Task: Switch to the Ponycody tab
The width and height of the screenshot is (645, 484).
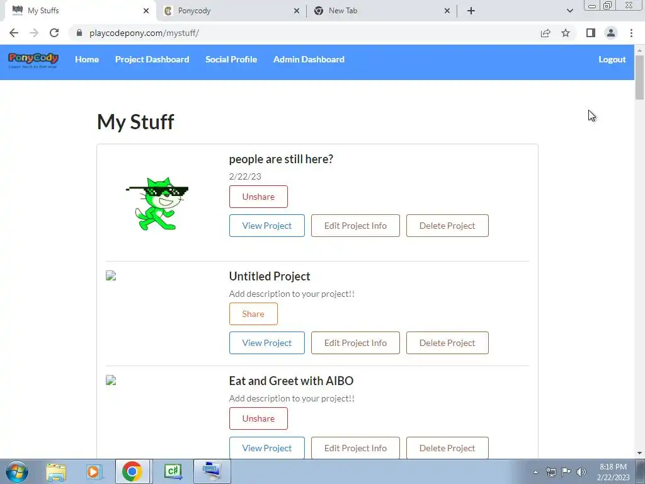Action: [231, 11]
